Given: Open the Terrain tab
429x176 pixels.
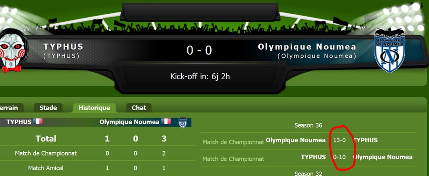Looking at the screenshot, I should [10, 108].
